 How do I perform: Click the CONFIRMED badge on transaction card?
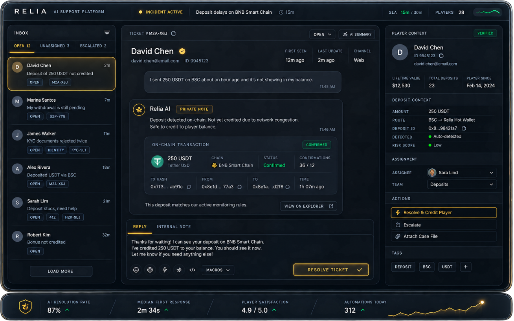click(x=317, y=145)
